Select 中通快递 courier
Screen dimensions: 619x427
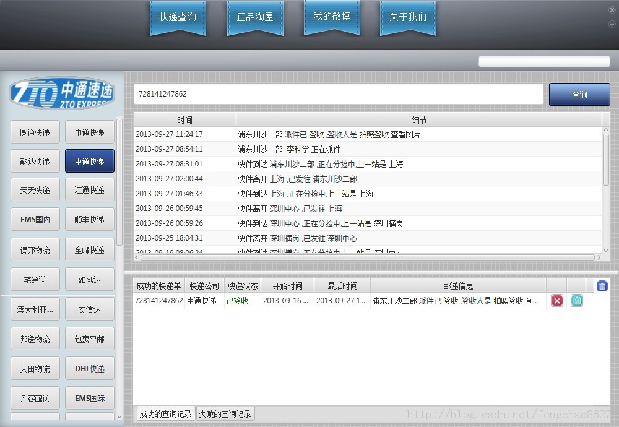90,161
